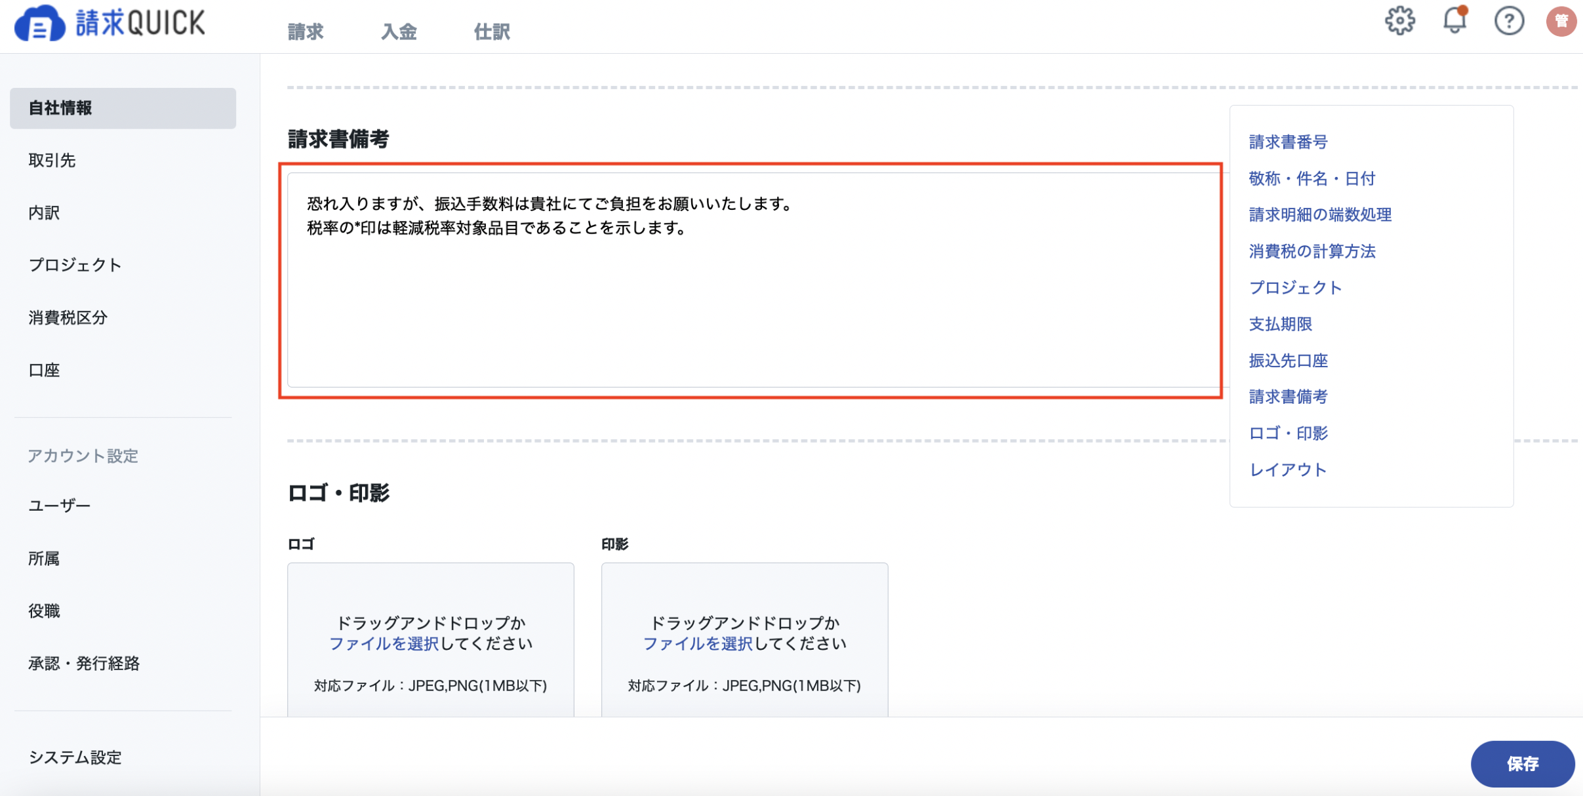This screenshot has width=1583, height=796.
Task: Click ファイルを選択 link in ロゴ box
Action: [x=384, y=644]
